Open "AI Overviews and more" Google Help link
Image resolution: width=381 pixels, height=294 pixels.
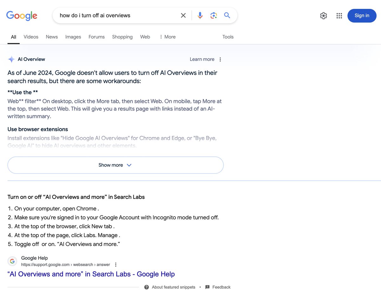tap(91, 274)
